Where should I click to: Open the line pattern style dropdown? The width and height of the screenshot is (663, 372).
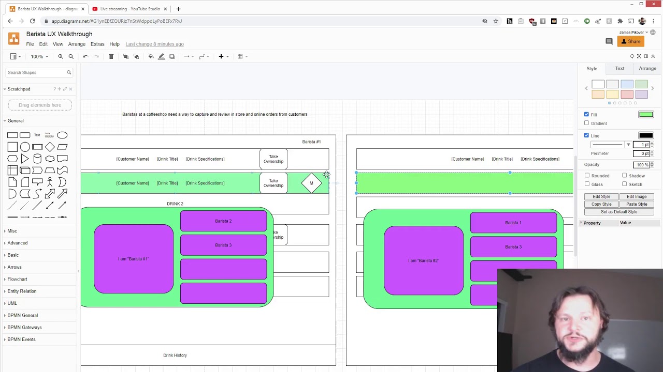pyautogui.click(x=611, y=145)
